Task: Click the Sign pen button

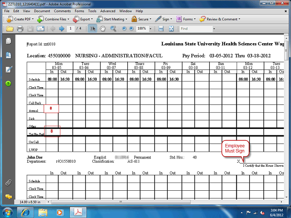Action: [163, 19]
